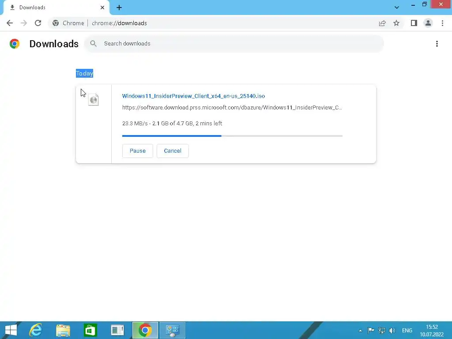Click the Search downloads field
This screenshot has width=452, height=339.
(234, 44)
